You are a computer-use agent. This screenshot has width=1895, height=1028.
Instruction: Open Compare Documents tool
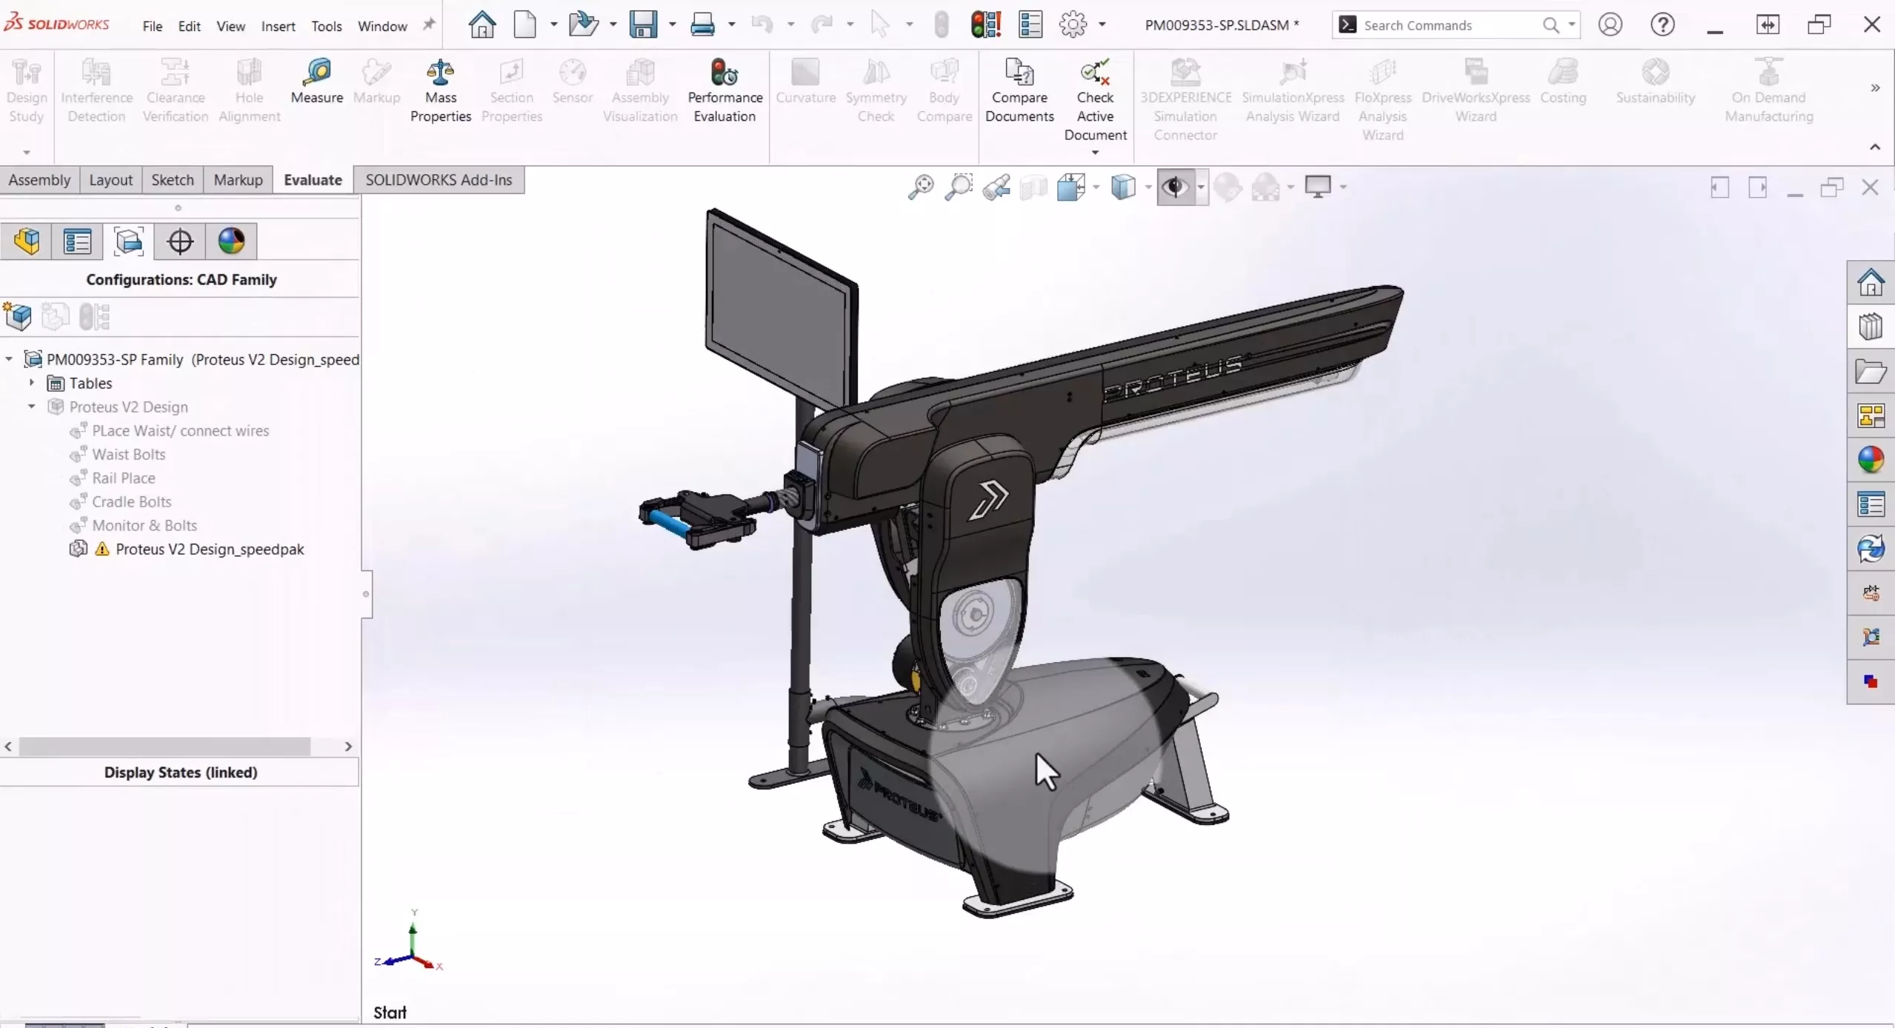click(x=1019, y=90)
